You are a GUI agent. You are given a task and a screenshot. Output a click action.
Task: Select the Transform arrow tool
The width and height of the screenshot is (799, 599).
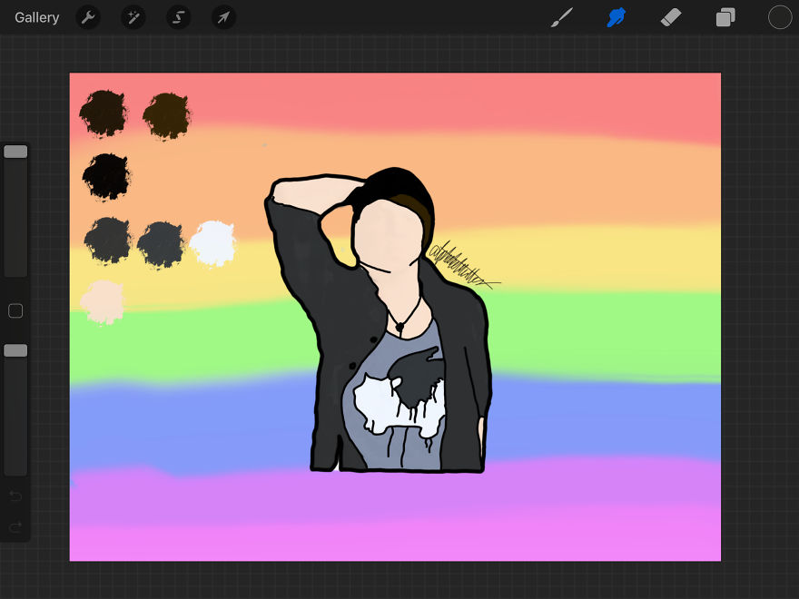pos(223,16)
